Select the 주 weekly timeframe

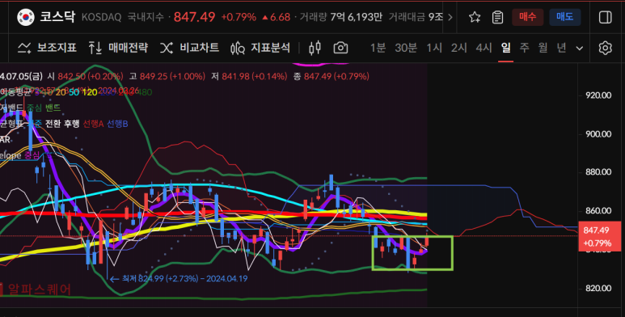point(524,48)
